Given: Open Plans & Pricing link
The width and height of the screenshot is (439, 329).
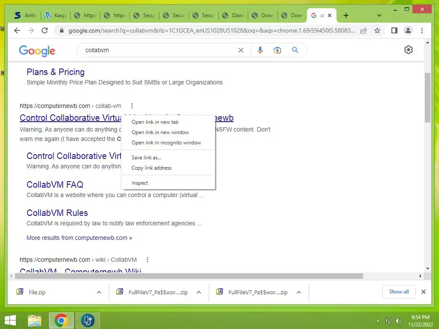Looking at the screenshot, I should (x=55, y=72).
